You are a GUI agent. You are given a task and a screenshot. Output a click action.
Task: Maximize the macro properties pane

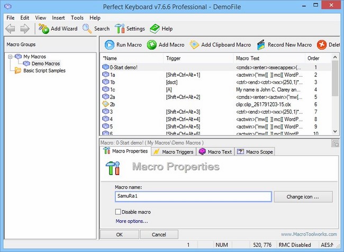click(x=335, y=143)
